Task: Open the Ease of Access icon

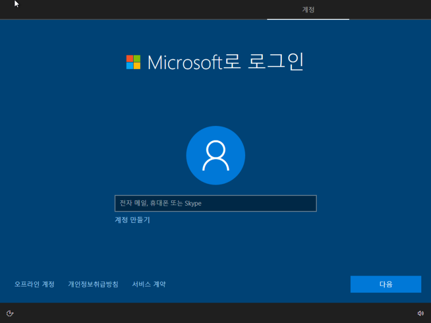Action: [x=10, y=313]
